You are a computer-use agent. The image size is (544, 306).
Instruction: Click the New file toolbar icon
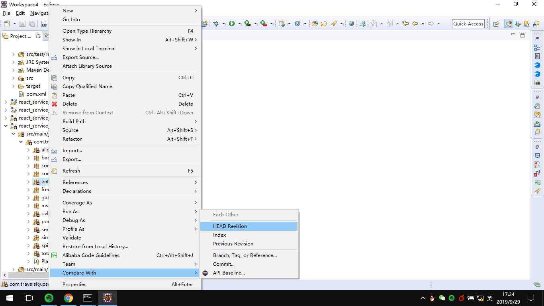[7, 24]
